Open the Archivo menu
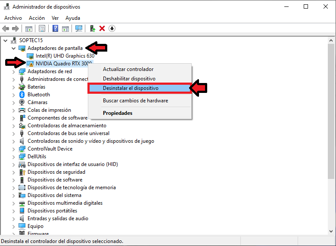The image size is (336, 246). pos(13,18)
